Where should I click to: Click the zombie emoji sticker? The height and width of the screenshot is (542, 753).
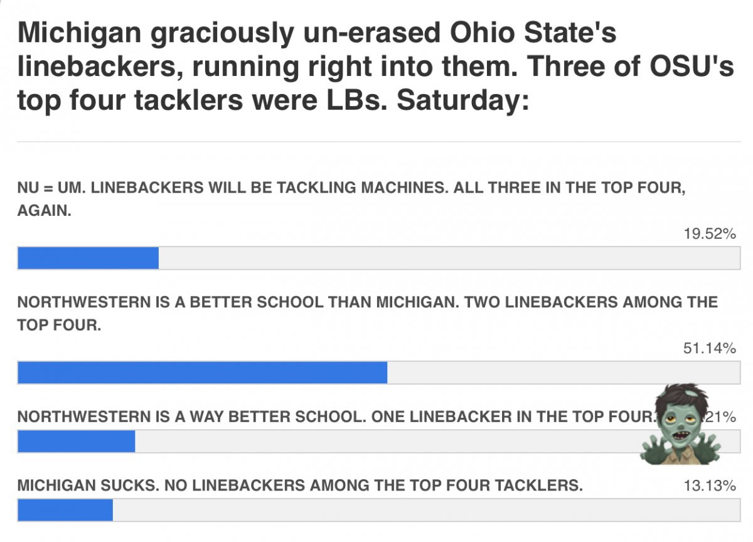680,425
